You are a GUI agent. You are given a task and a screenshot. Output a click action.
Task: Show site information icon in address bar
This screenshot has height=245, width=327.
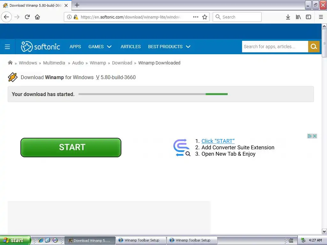click(x=69, y=17)
